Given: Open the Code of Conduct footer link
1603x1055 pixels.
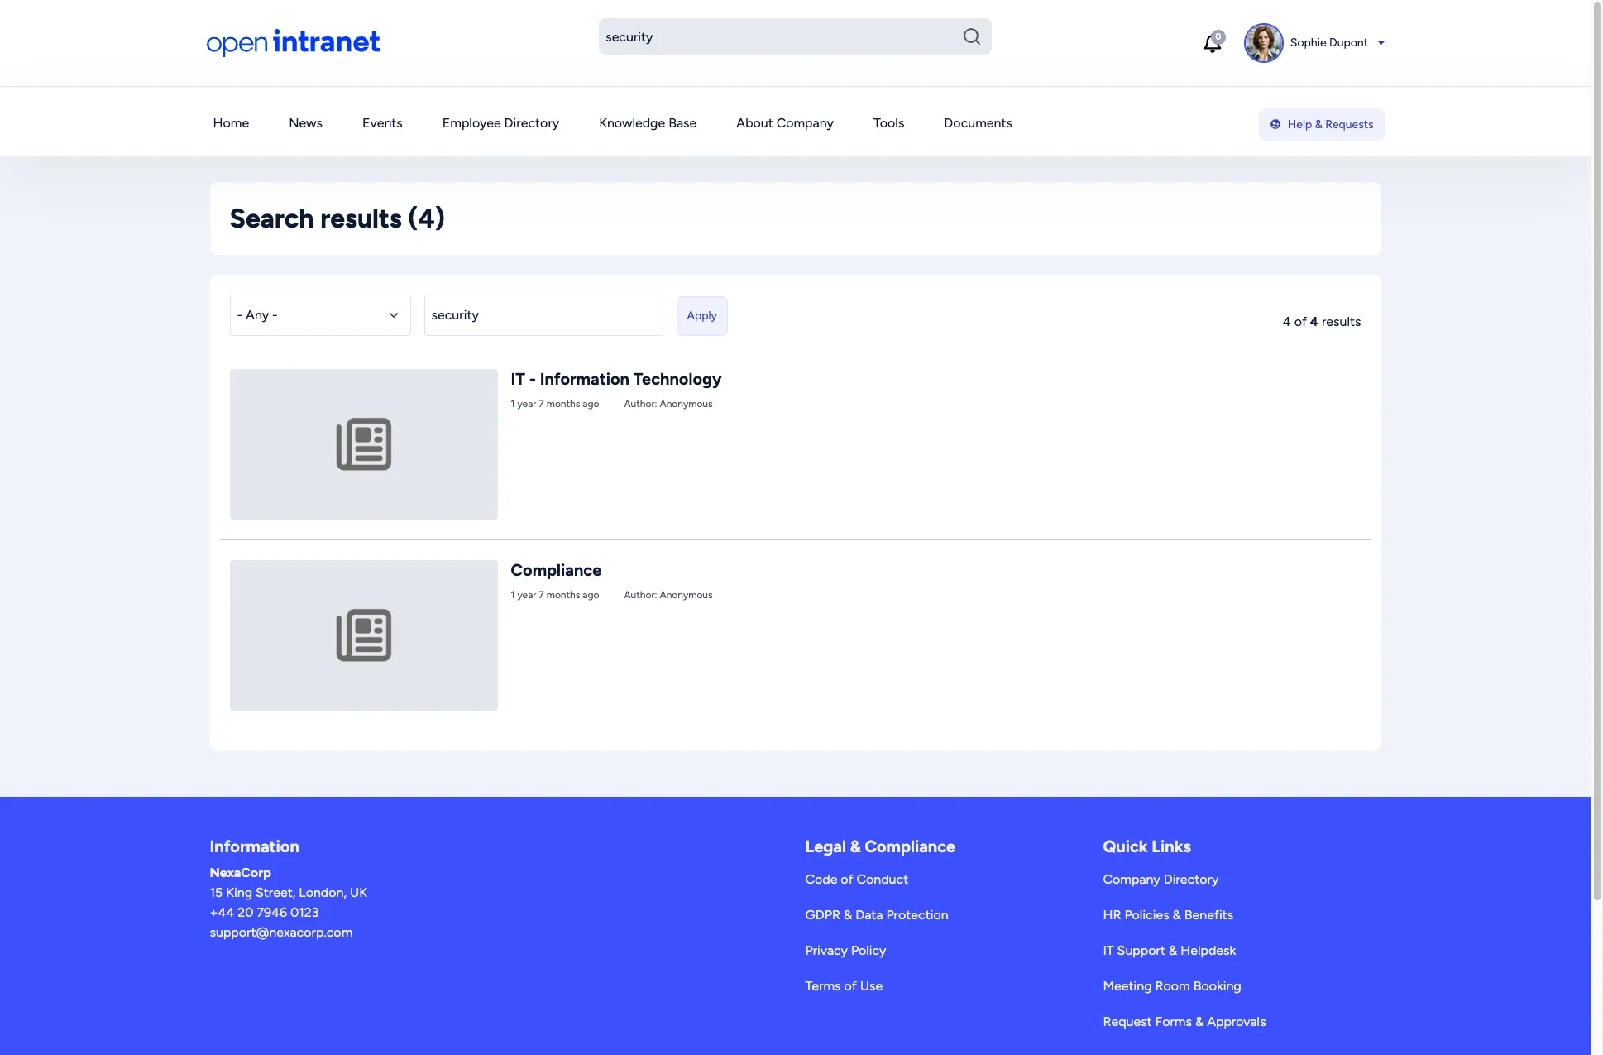Looking at the screenshot, I should (x=856, y=880).
